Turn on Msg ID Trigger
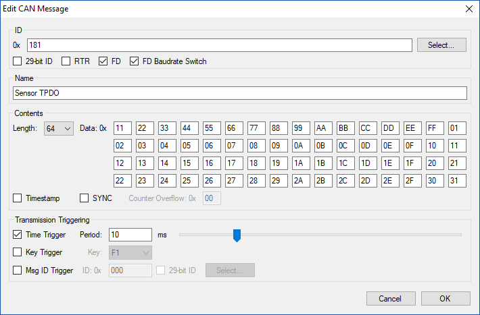Viewport: 480px width, 315px height. pyautogui.click(x=18, y=270)
